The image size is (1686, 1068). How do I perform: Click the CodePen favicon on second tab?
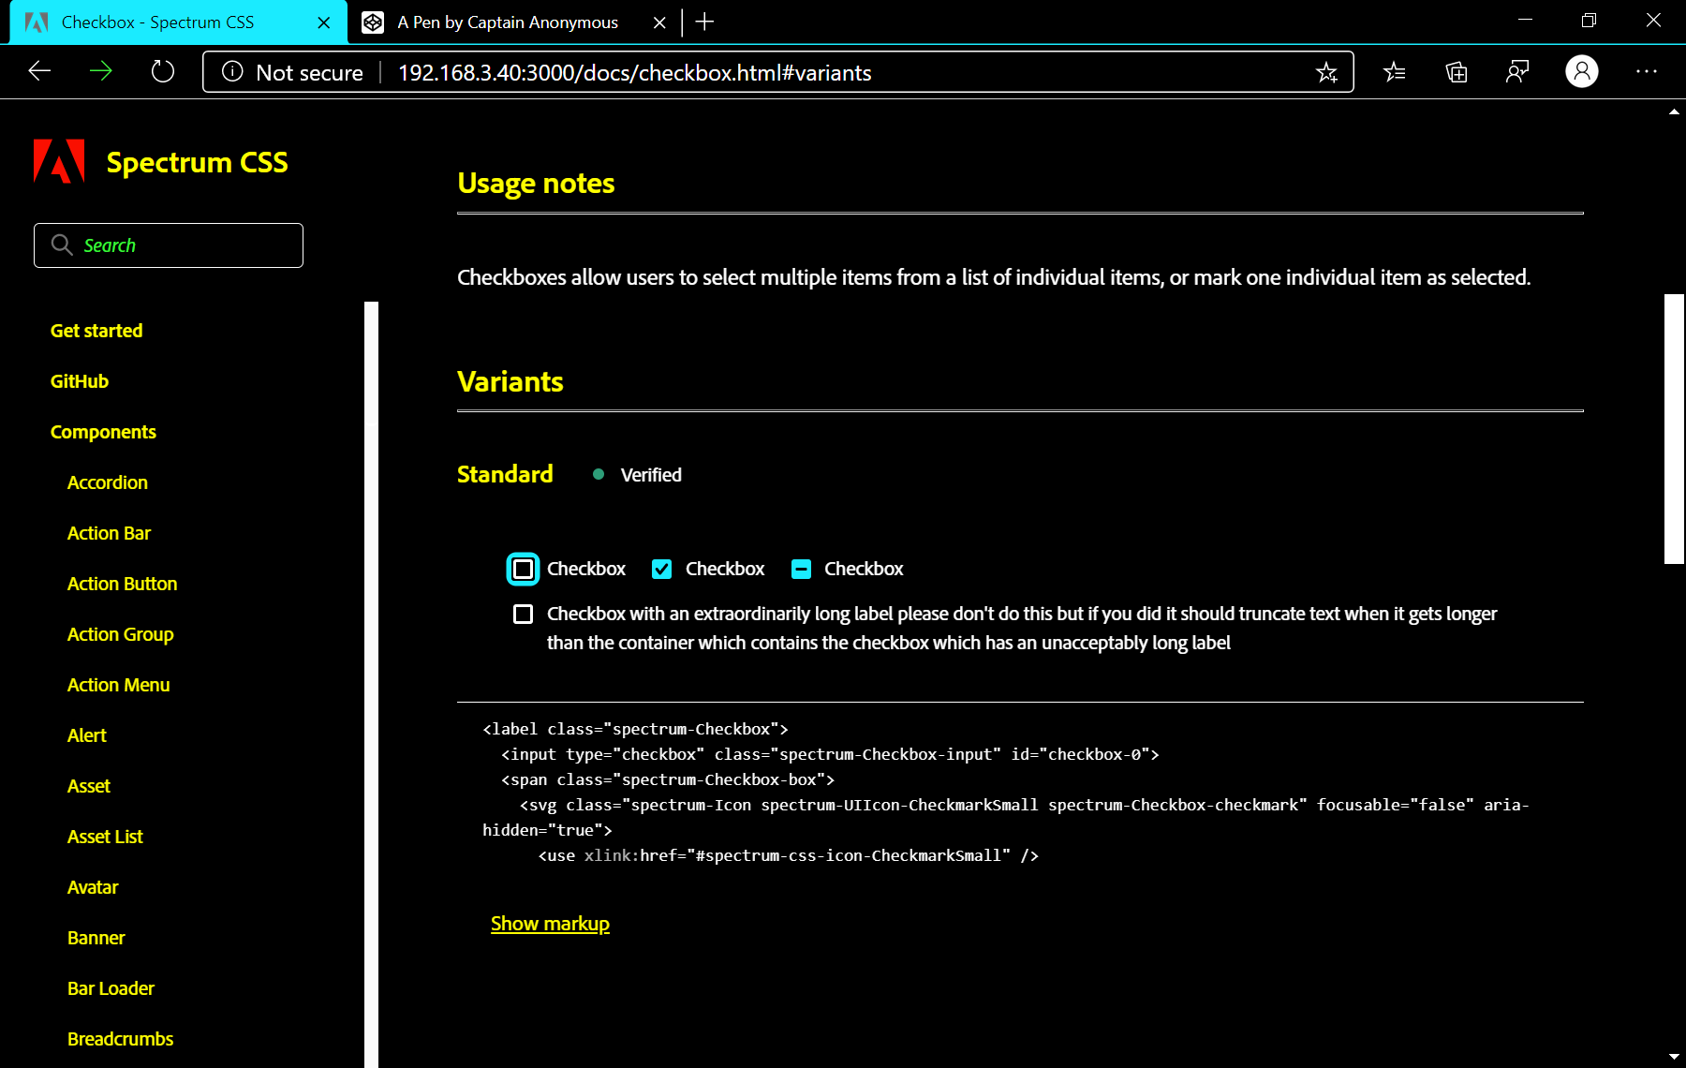point(373,22)
